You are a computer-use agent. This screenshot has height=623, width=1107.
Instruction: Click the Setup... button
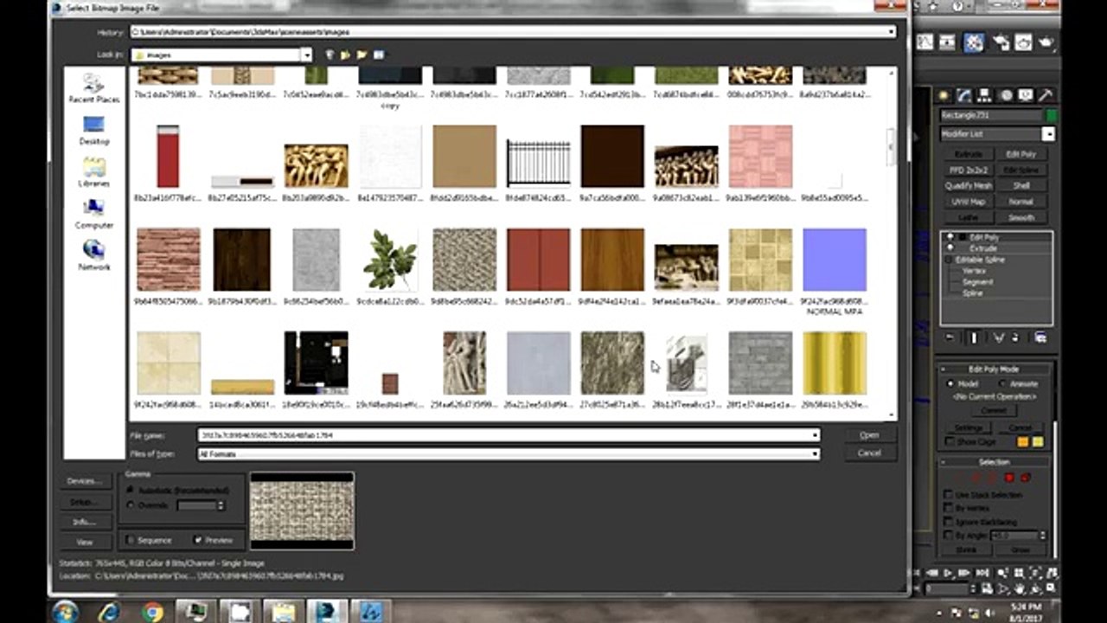(x=84, y=502)
